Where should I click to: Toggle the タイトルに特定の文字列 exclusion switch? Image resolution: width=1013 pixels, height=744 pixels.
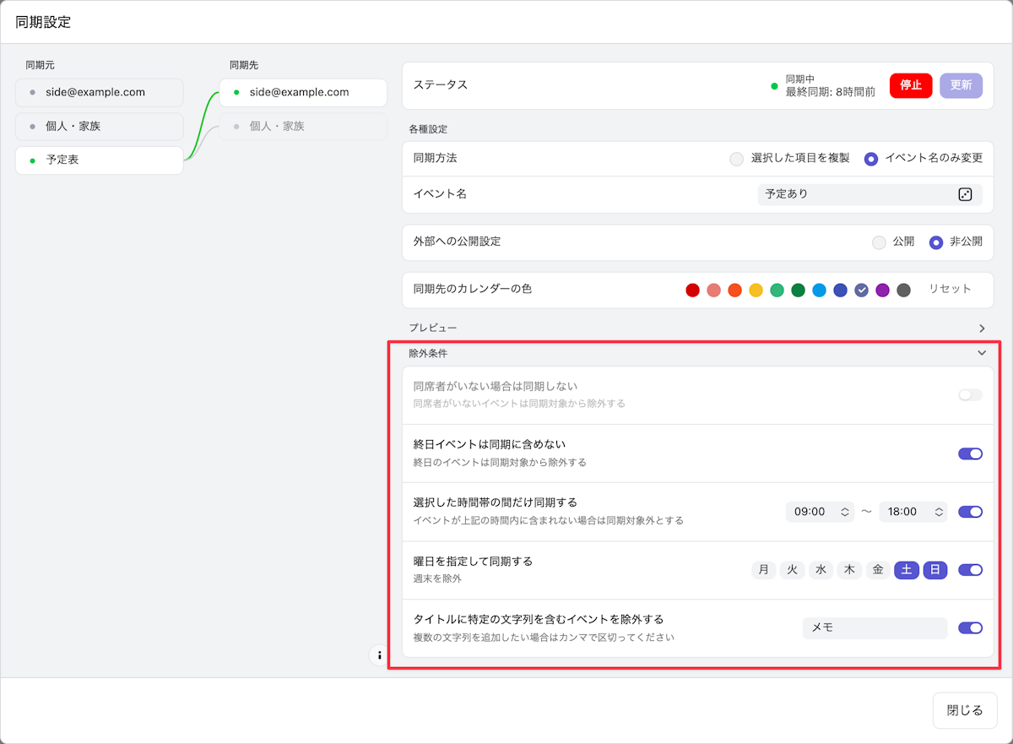[x=970, y=628]
